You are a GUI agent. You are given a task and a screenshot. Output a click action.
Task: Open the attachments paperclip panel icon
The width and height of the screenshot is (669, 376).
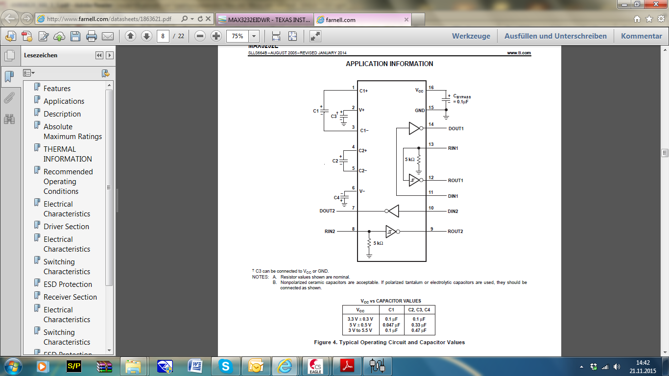pyautogui.click(x=9, y=98)
